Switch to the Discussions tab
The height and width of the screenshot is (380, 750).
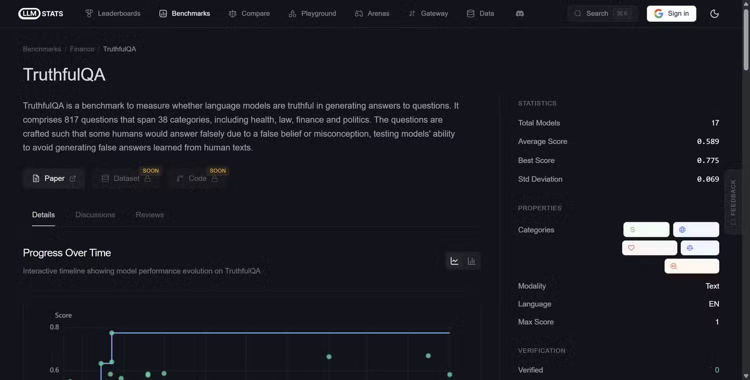(95, 215)
